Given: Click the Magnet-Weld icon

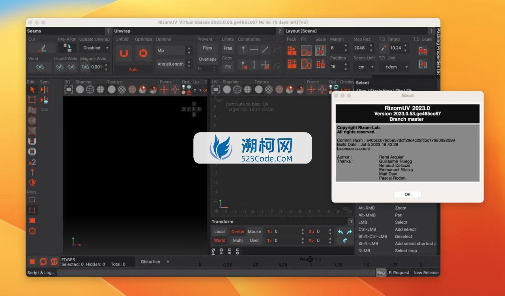Looking at the screenshot, I should coord(85,67).
